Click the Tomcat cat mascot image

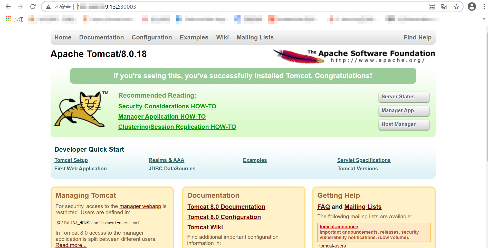[x=81, y=109]
